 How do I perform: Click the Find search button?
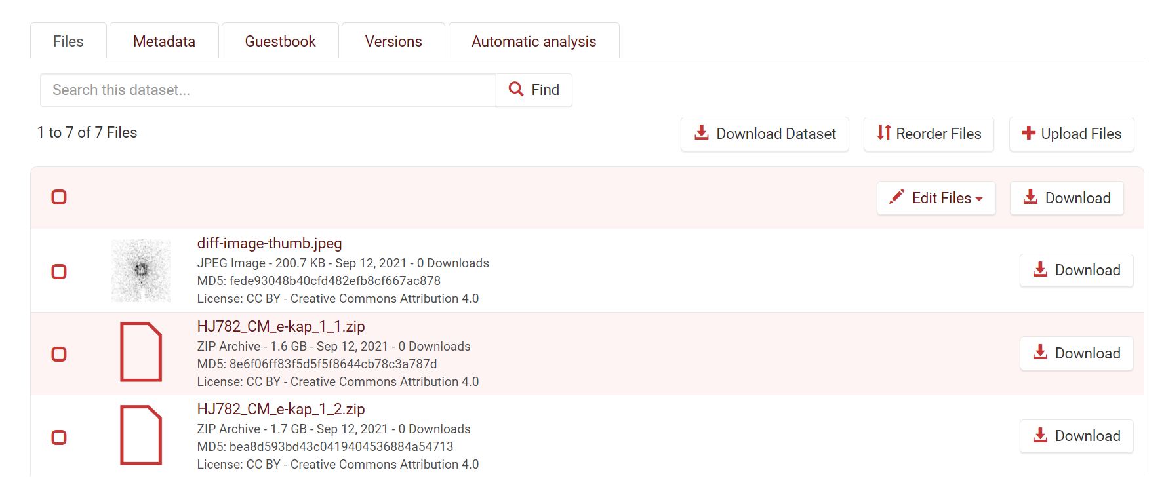click(534, 90)
